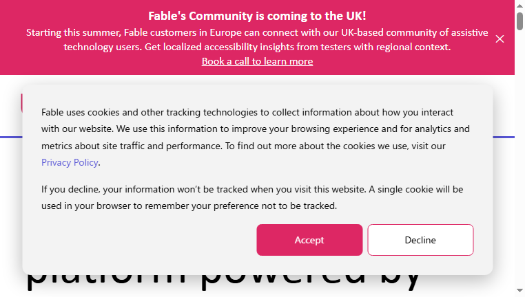Open the 'Book a call to learn more' link
The width and height of the screenshot is (525, 297).
(x=257, y=61)
